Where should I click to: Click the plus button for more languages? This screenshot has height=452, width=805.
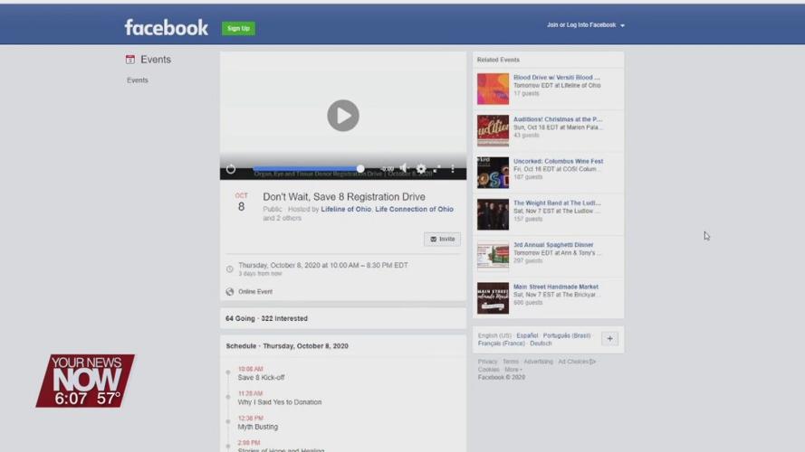point(609,339)
